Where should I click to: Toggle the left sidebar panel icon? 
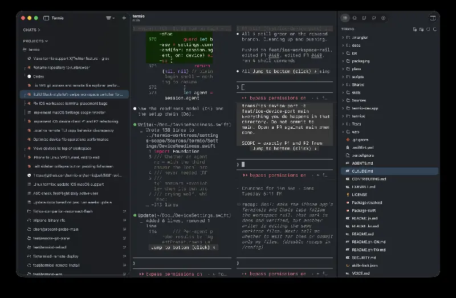(x=46, y=18)
